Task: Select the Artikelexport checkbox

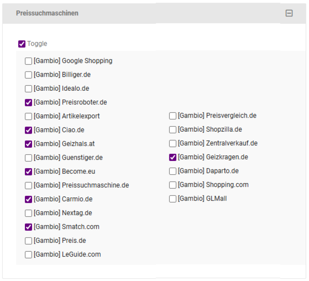Action: coord(28,116)
